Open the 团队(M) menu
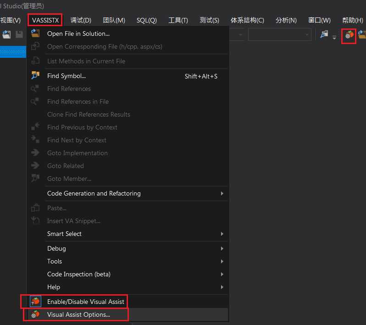Viewport: 366px width, 325px height. click(x=114, y=20)
